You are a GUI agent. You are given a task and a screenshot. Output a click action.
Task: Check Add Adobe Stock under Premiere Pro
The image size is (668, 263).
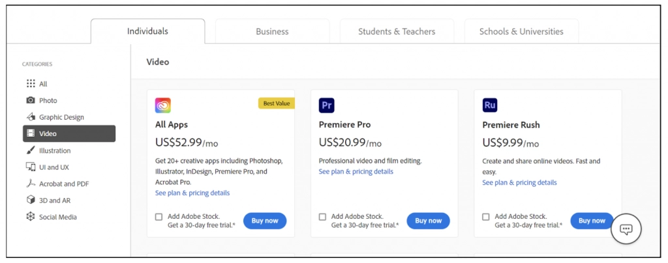point(322,217)
